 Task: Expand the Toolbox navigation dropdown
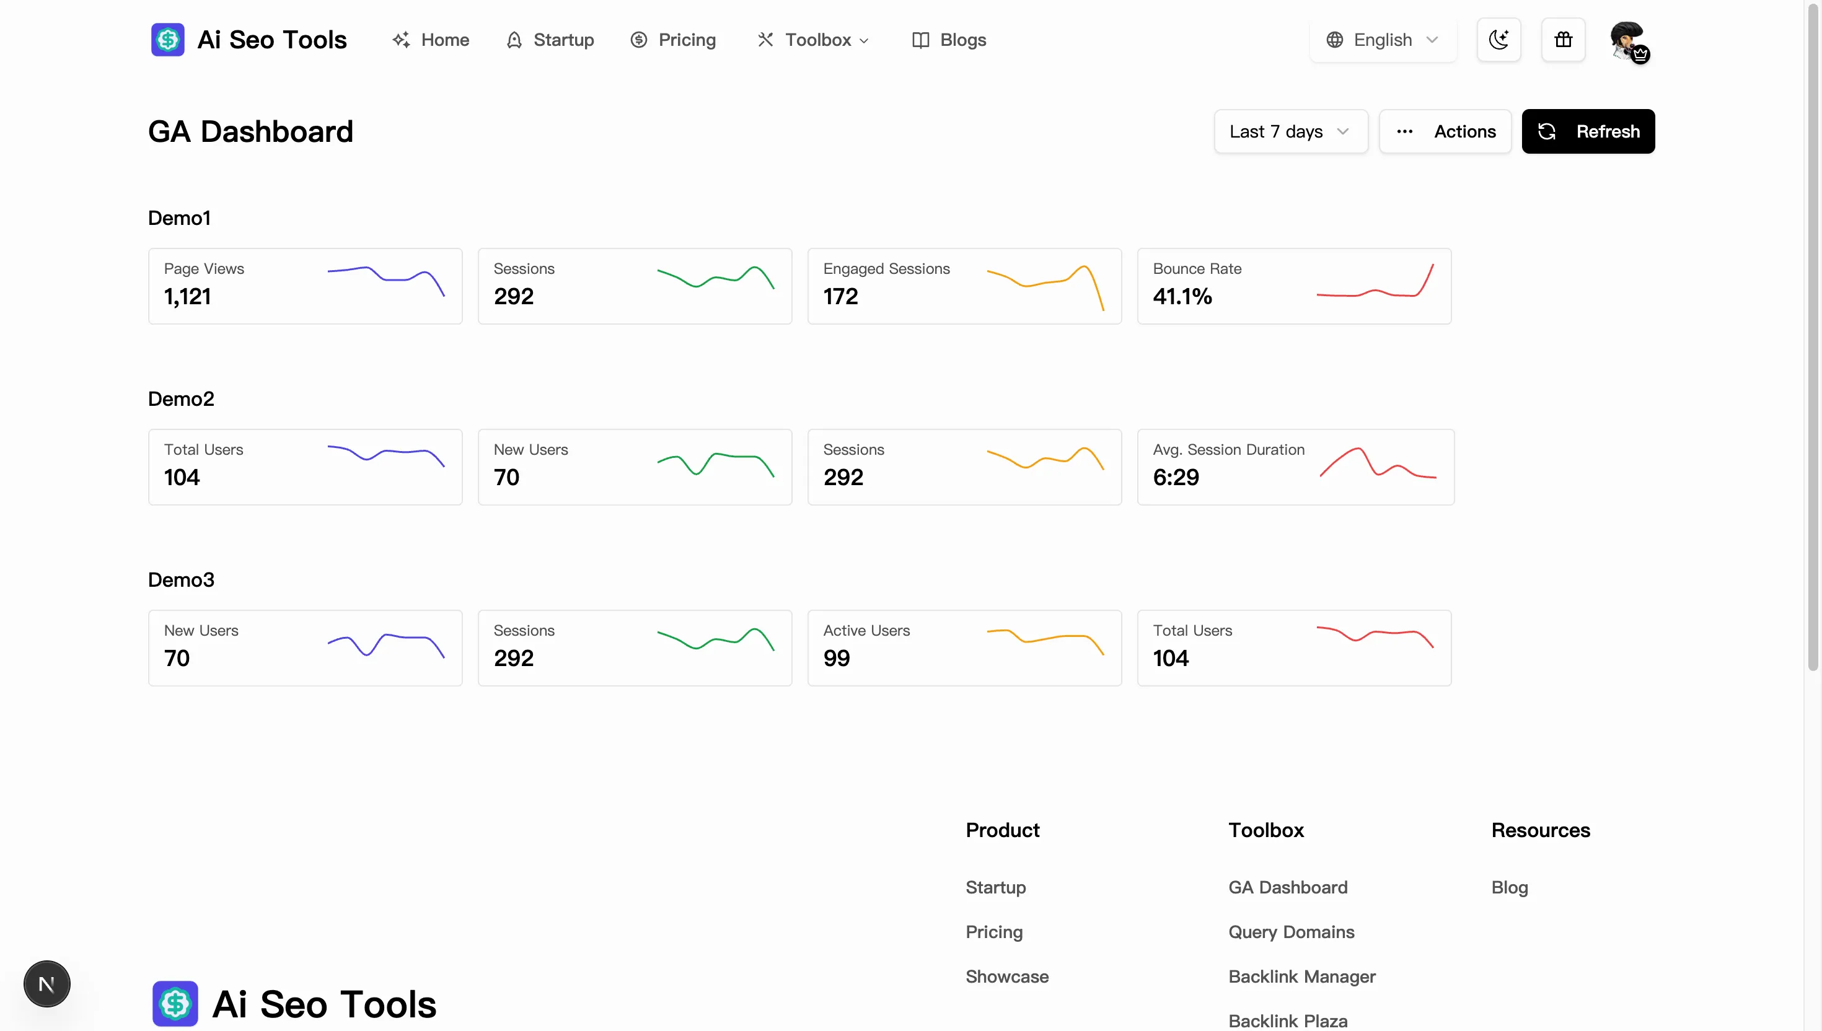tap(813, 40)
